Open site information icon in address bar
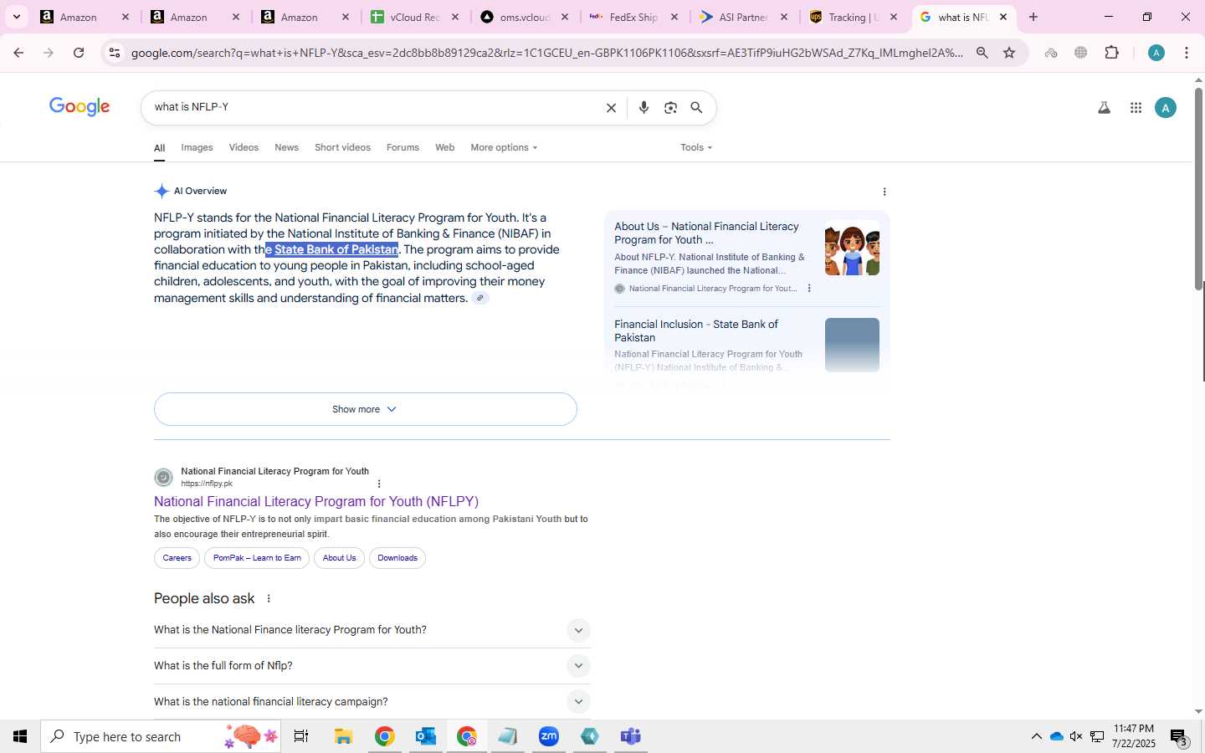Viewport: 1205px width, 753px height. pos(115,53)
